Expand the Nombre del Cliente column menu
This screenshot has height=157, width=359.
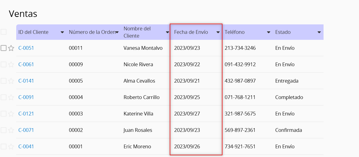168,32
